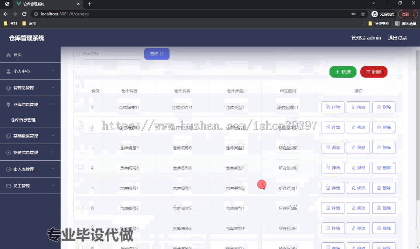Check the row with 仓库编号11
The width and height of the screenshot is (420, 249).
coord(80,105)
